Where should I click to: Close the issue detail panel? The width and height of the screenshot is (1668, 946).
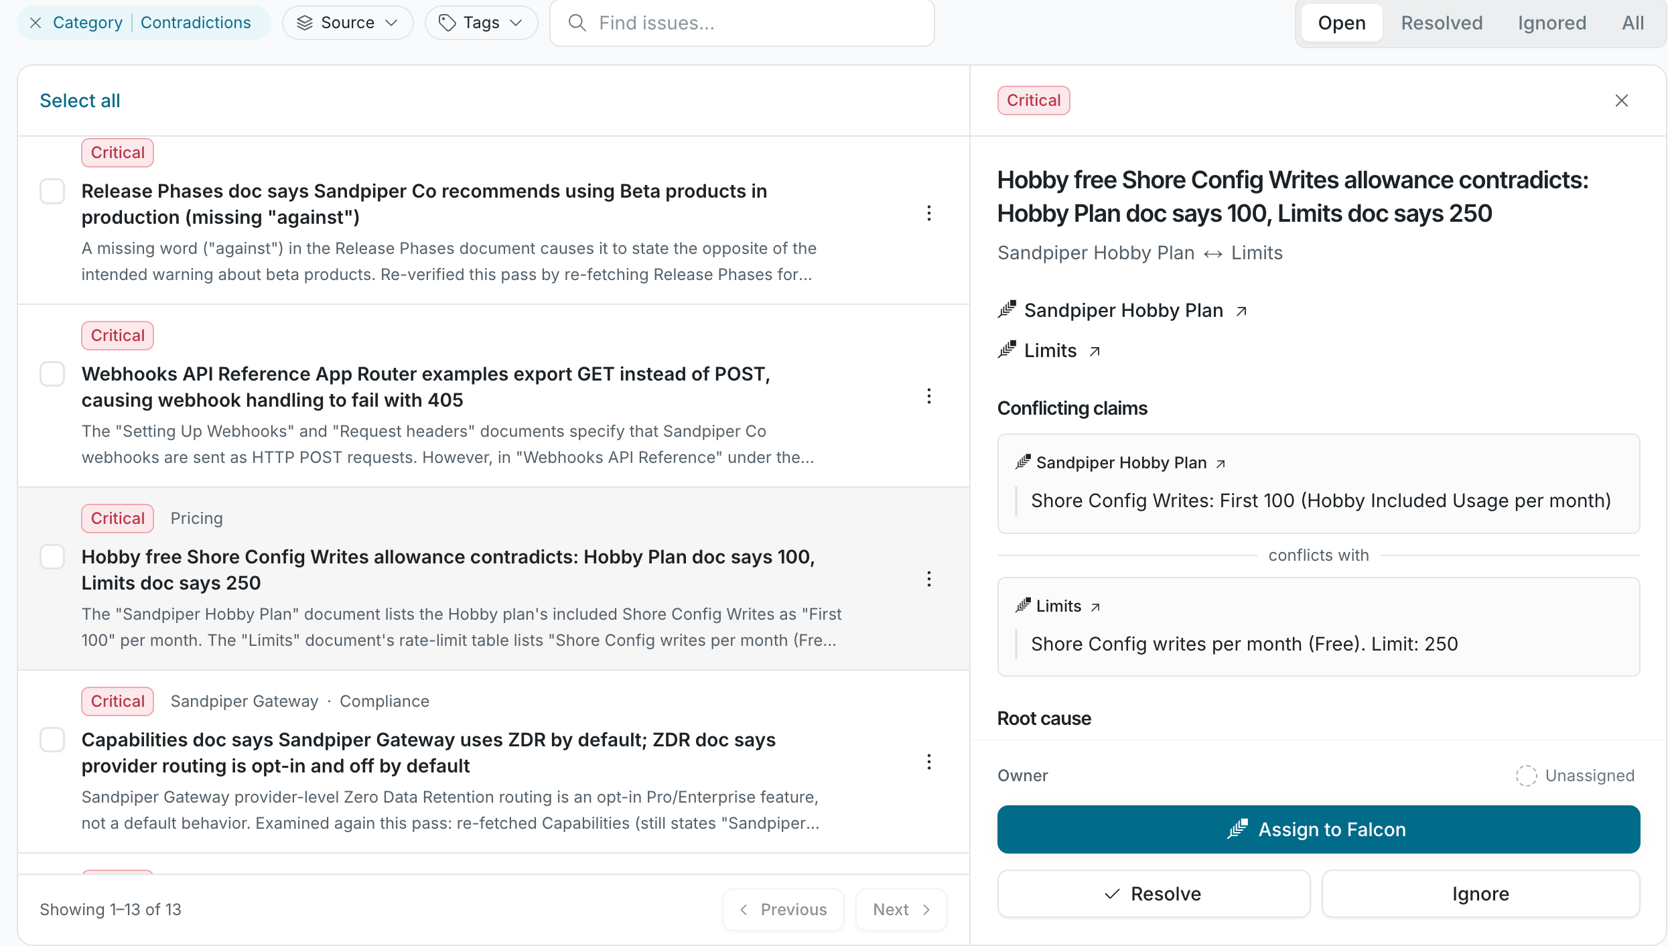pos(1622,100)
